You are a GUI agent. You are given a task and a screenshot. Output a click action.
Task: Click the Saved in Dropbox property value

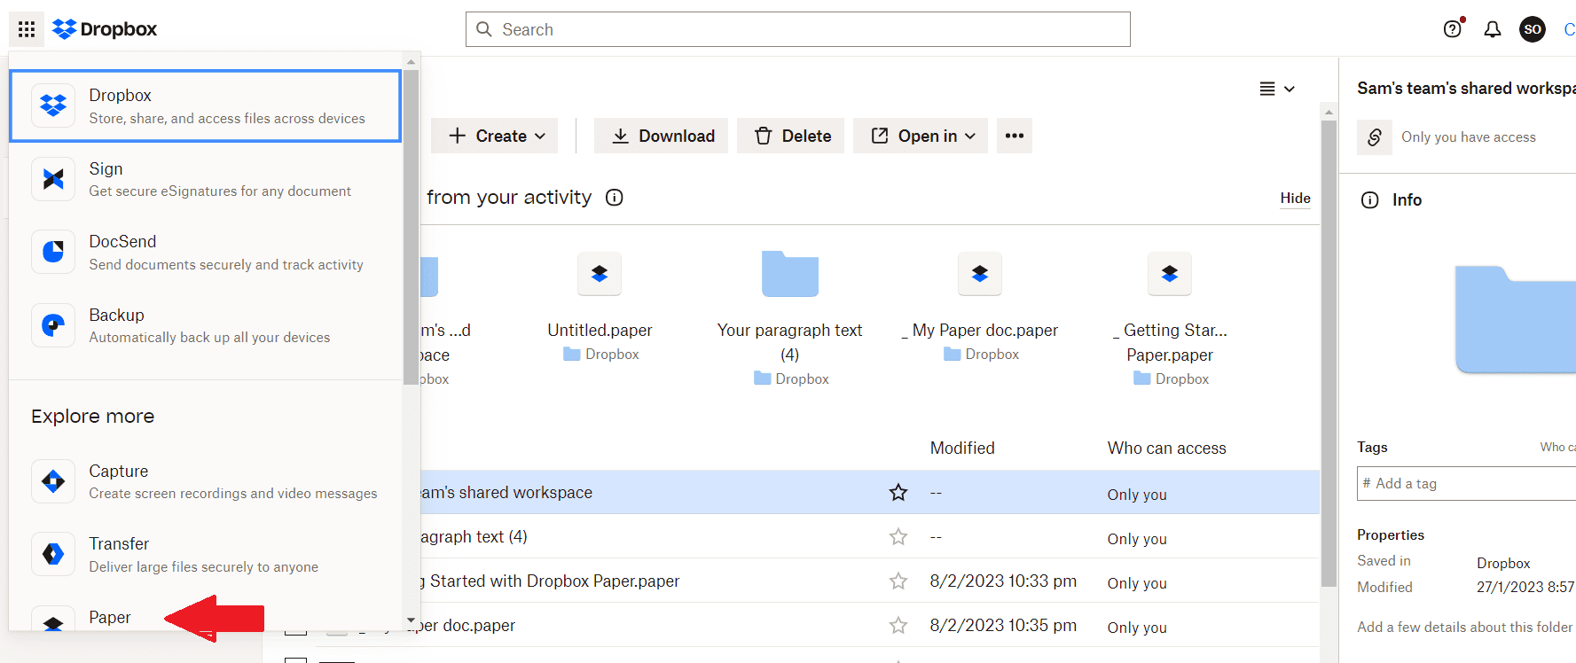1503,563
